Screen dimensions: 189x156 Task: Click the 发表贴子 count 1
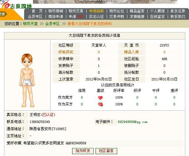click(99, 66)
